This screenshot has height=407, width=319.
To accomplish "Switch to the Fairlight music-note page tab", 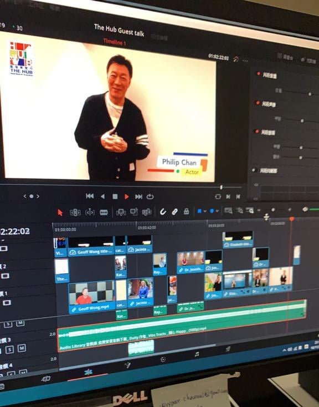I will coord(197,354).
